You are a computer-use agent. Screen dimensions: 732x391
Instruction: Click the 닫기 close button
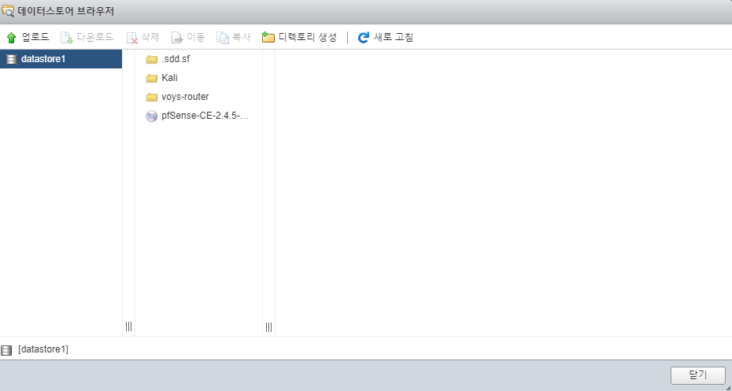pos(698,374)
